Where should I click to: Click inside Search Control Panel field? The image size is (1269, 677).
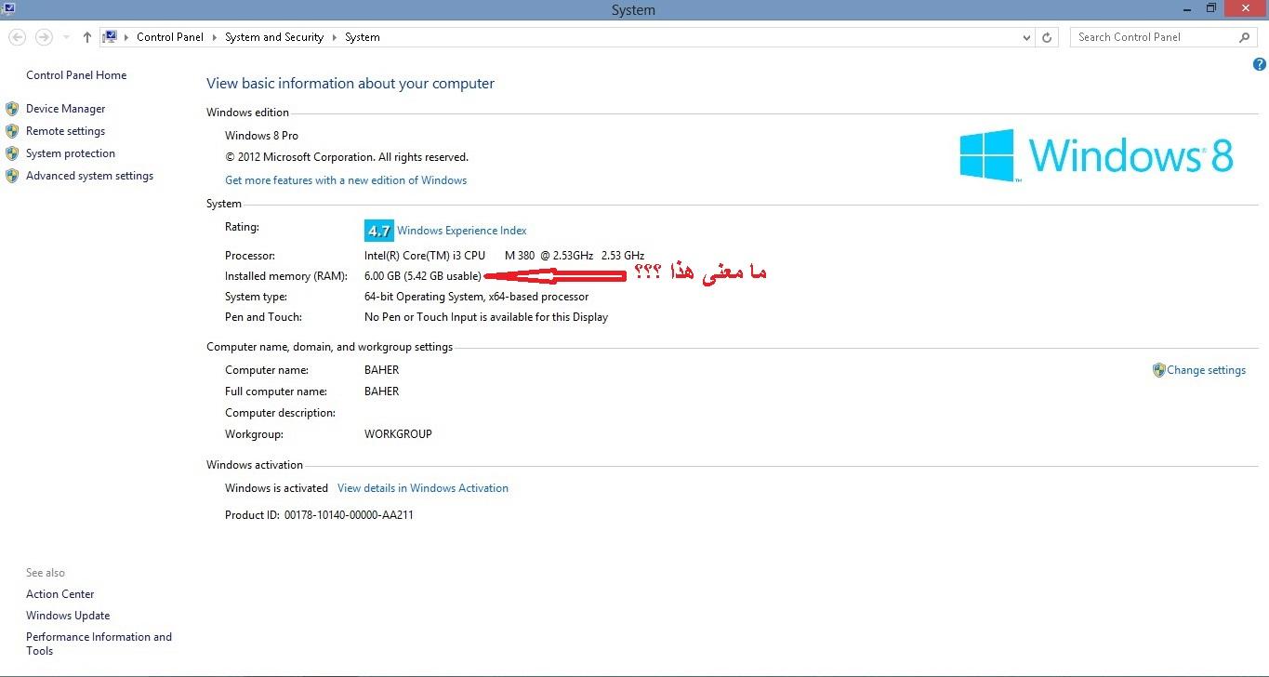[x=1153, y=37]
